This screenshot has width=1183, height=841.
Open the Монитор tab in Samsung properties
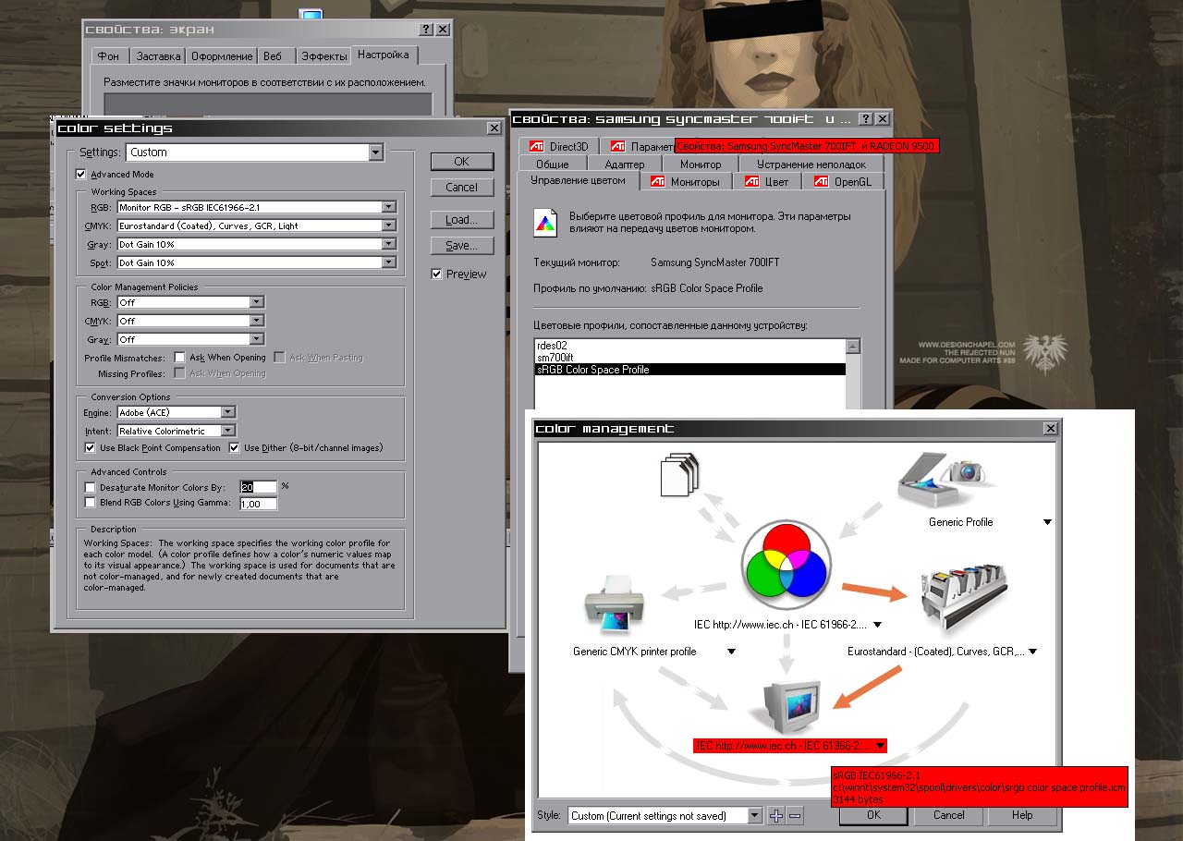(x=701, y=165)
